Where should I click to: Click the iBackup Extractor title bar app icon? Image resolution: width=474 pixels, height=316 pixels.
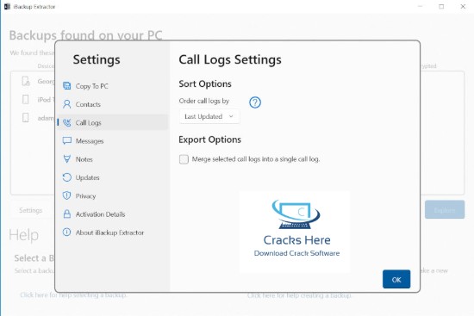(7, 7)
